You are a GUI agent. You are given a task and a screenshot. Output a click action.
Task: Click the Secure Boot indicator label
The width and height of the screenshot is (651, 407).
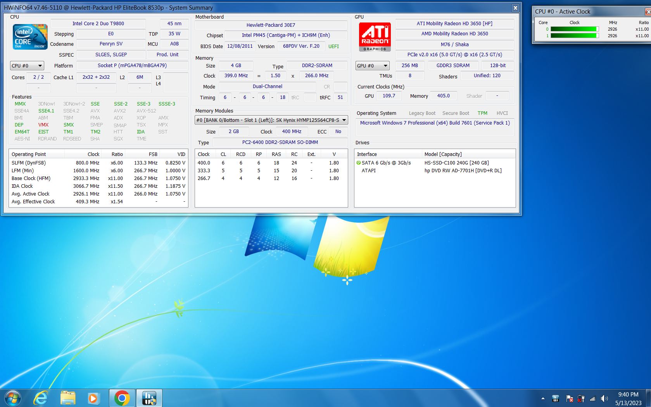(456, 113)
